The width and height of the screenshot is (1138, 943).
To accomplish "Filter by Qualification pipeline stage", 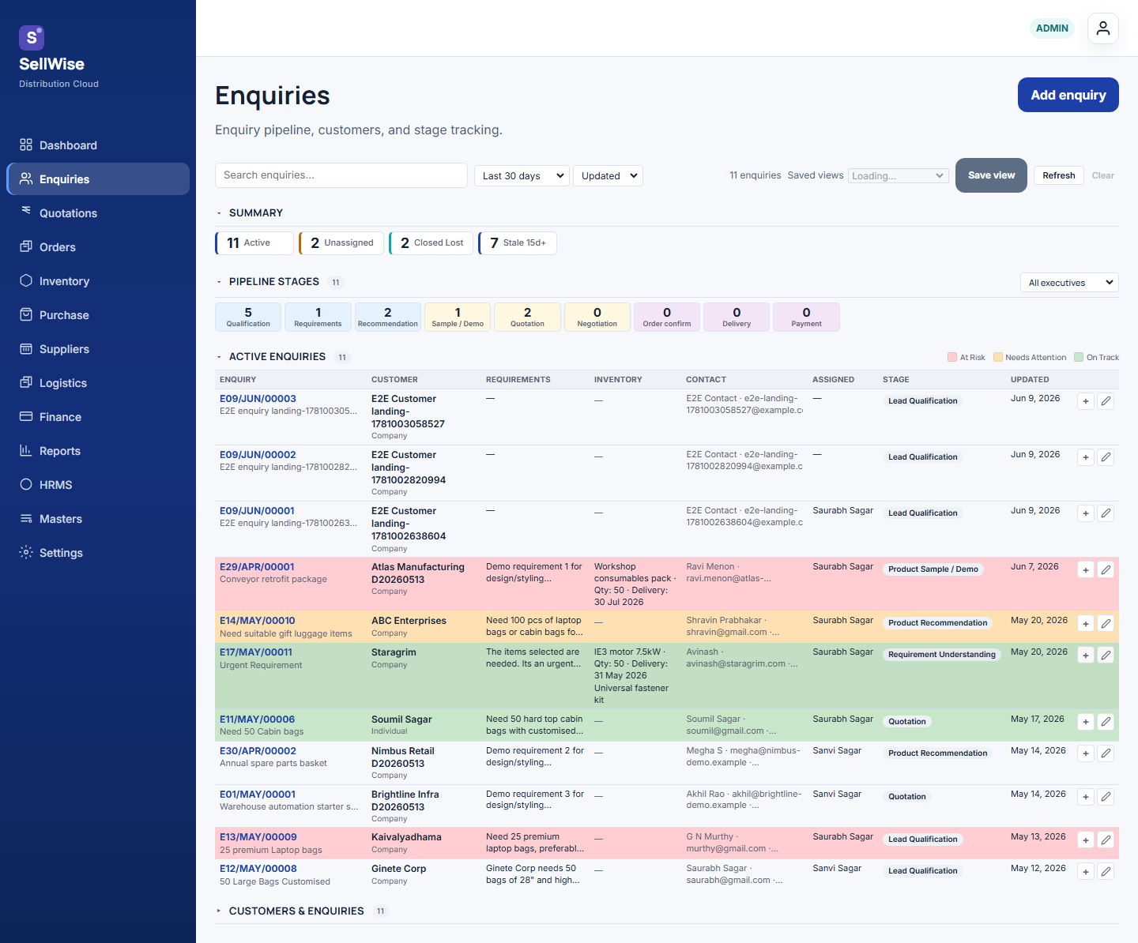I will (248, 317).
